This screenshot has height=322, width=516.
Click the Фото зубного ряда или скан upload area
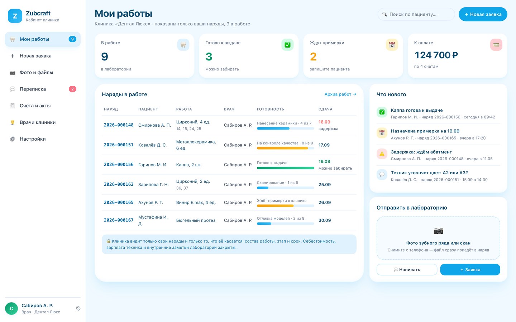point(438,238)
